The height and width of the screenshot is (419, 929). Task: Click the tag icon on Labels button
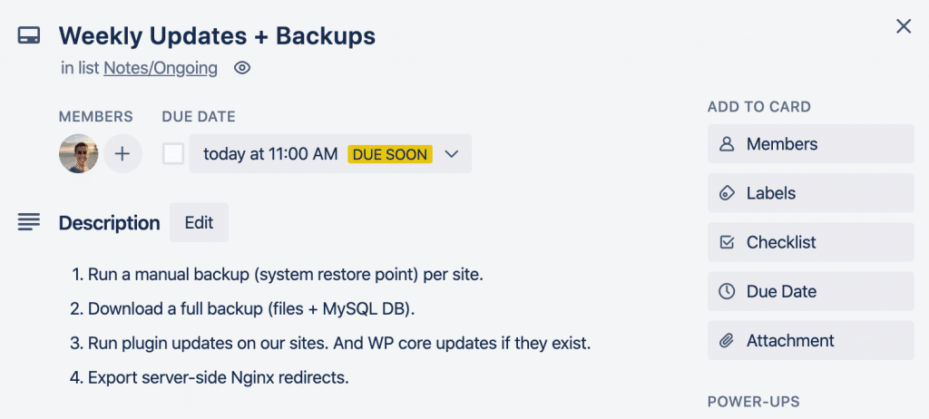pyautogui.click(x=726, y=193)
